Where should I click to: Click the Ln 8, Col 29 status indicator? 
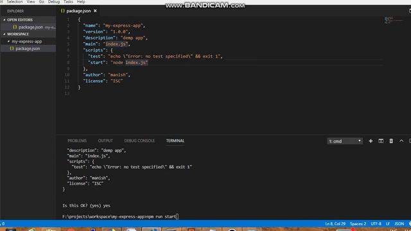pos(335,224)
